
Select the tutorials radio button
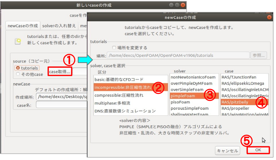tap(18, 68)
